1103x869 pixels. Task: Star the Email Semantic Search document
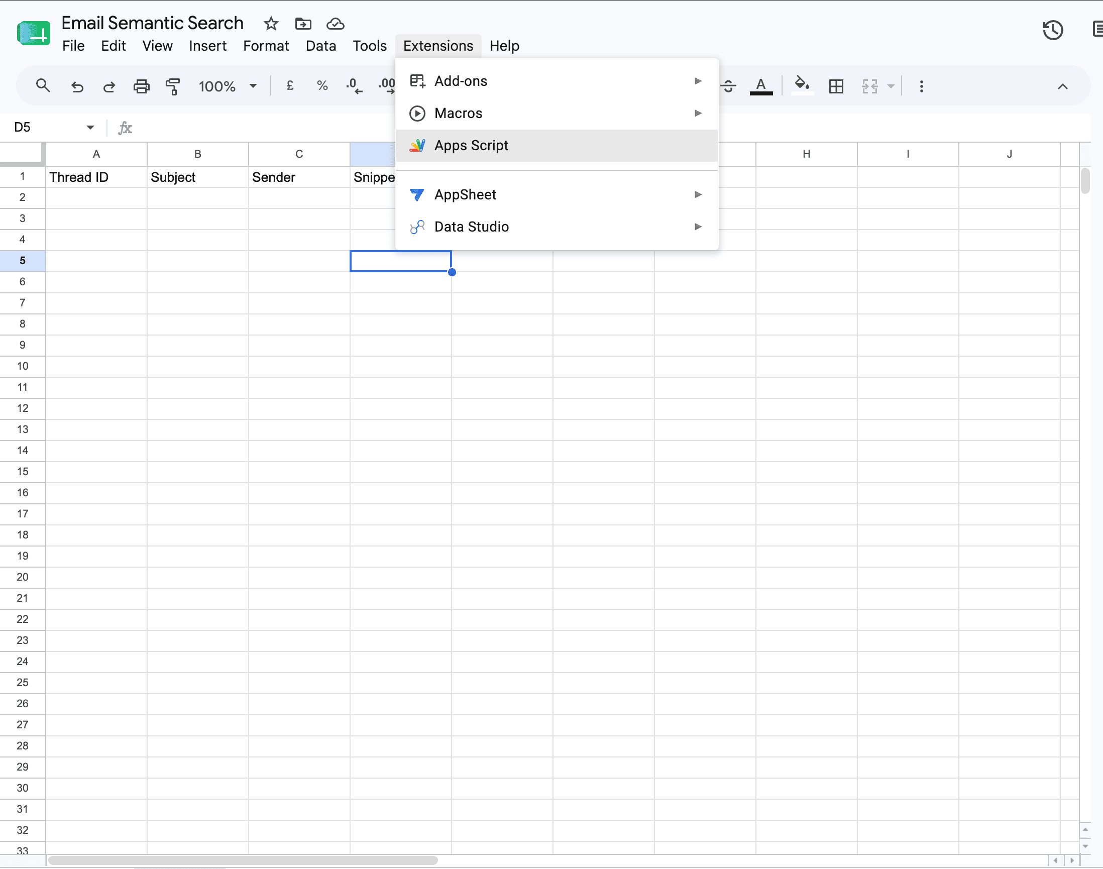point(271,24)
